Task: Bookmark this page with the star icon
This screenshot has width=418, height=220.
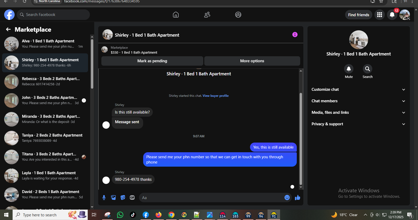Action: (x=381, y=1)
